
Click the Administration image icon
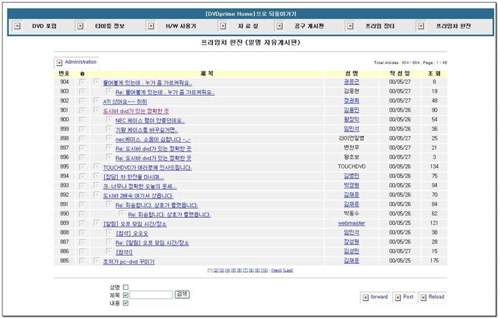coord(59,63)
